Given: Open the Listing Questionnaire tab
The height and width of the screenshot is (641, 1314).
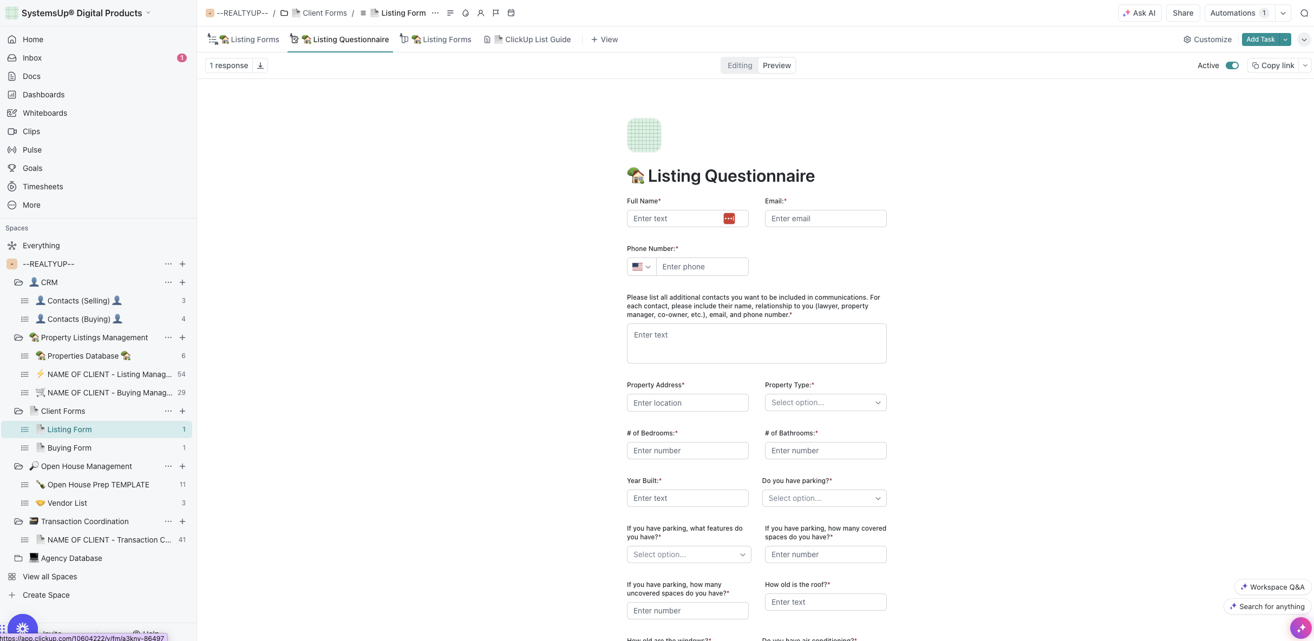Looking at the screenshot, I should pos(340,39).
